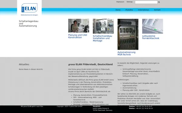The image size is (182, 113).
Task: Click the Schaltanlagenbau und Automatisierung heading
Action: (29, 24)
